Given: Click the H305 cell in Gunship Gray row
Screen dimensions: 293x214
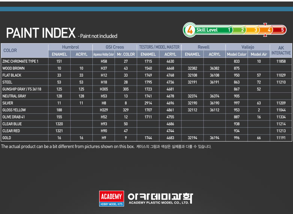Looking at the screenshot, I should click(x=104, y=89).
